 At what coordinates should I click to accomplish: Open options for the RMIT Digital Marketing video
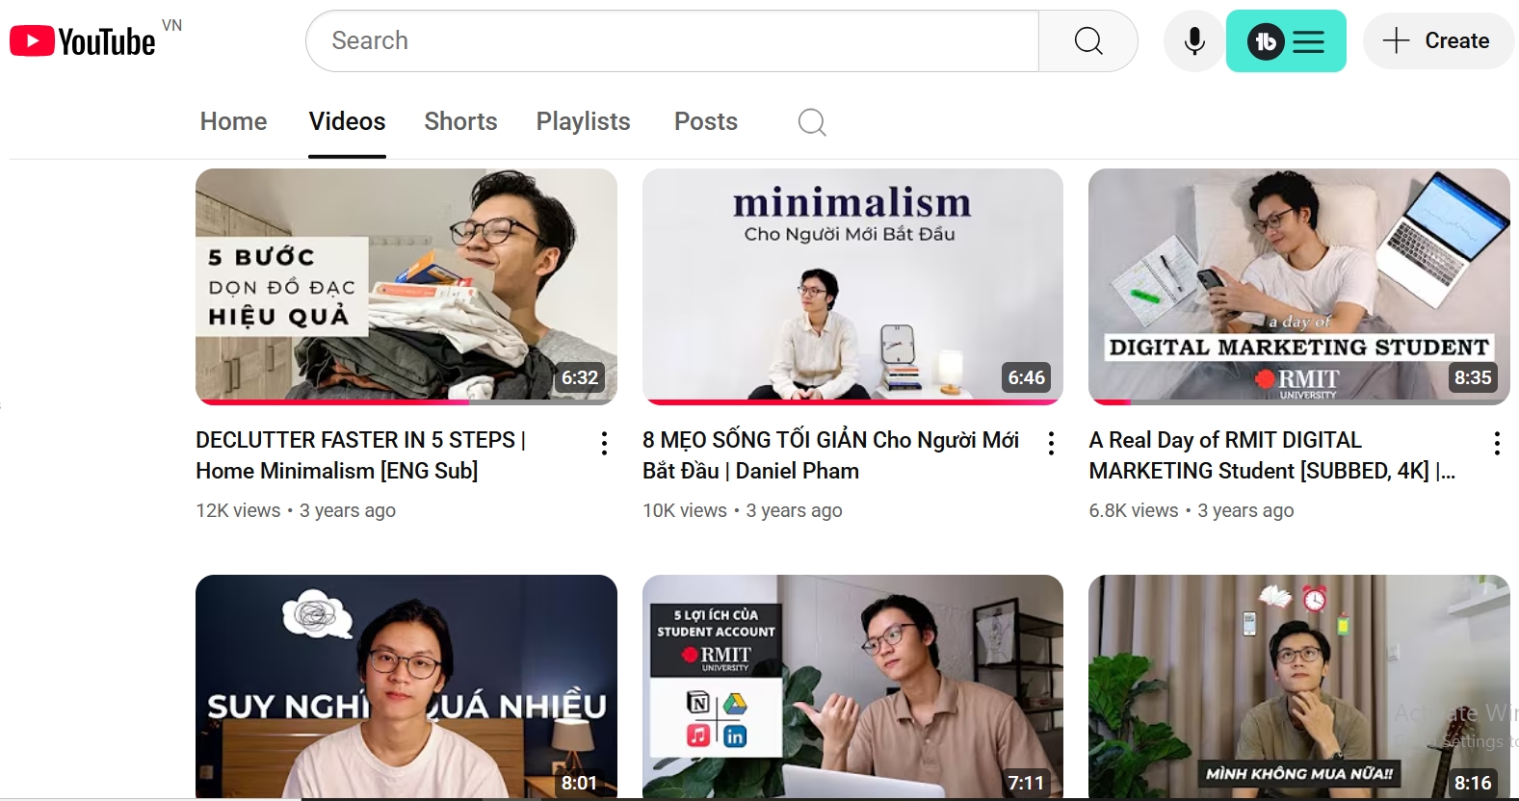coord(1497,443)
